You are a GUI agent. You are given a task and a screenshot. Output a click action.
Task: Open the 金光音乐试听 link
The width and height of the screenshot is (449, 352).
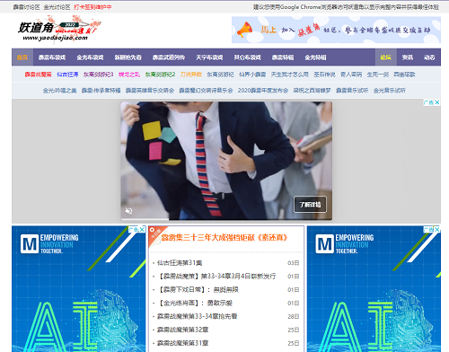390,91
